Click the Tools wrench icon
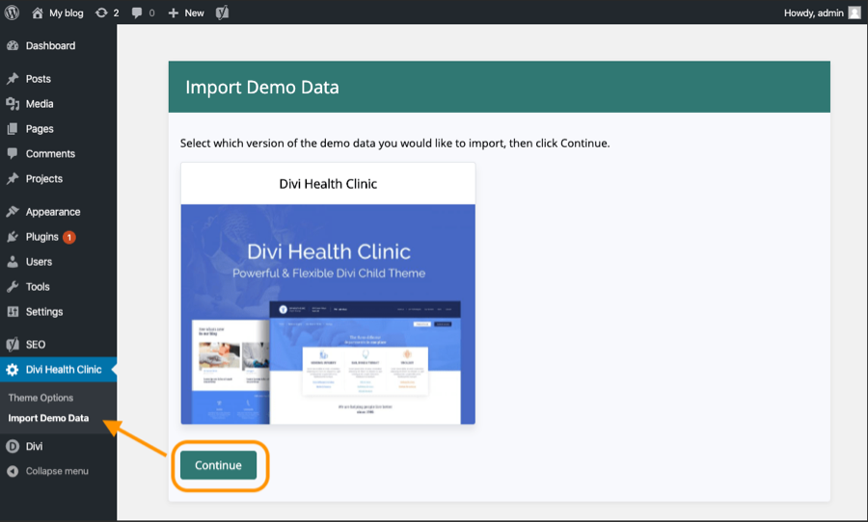The image size is (868, 522). [x=13, y=286]
